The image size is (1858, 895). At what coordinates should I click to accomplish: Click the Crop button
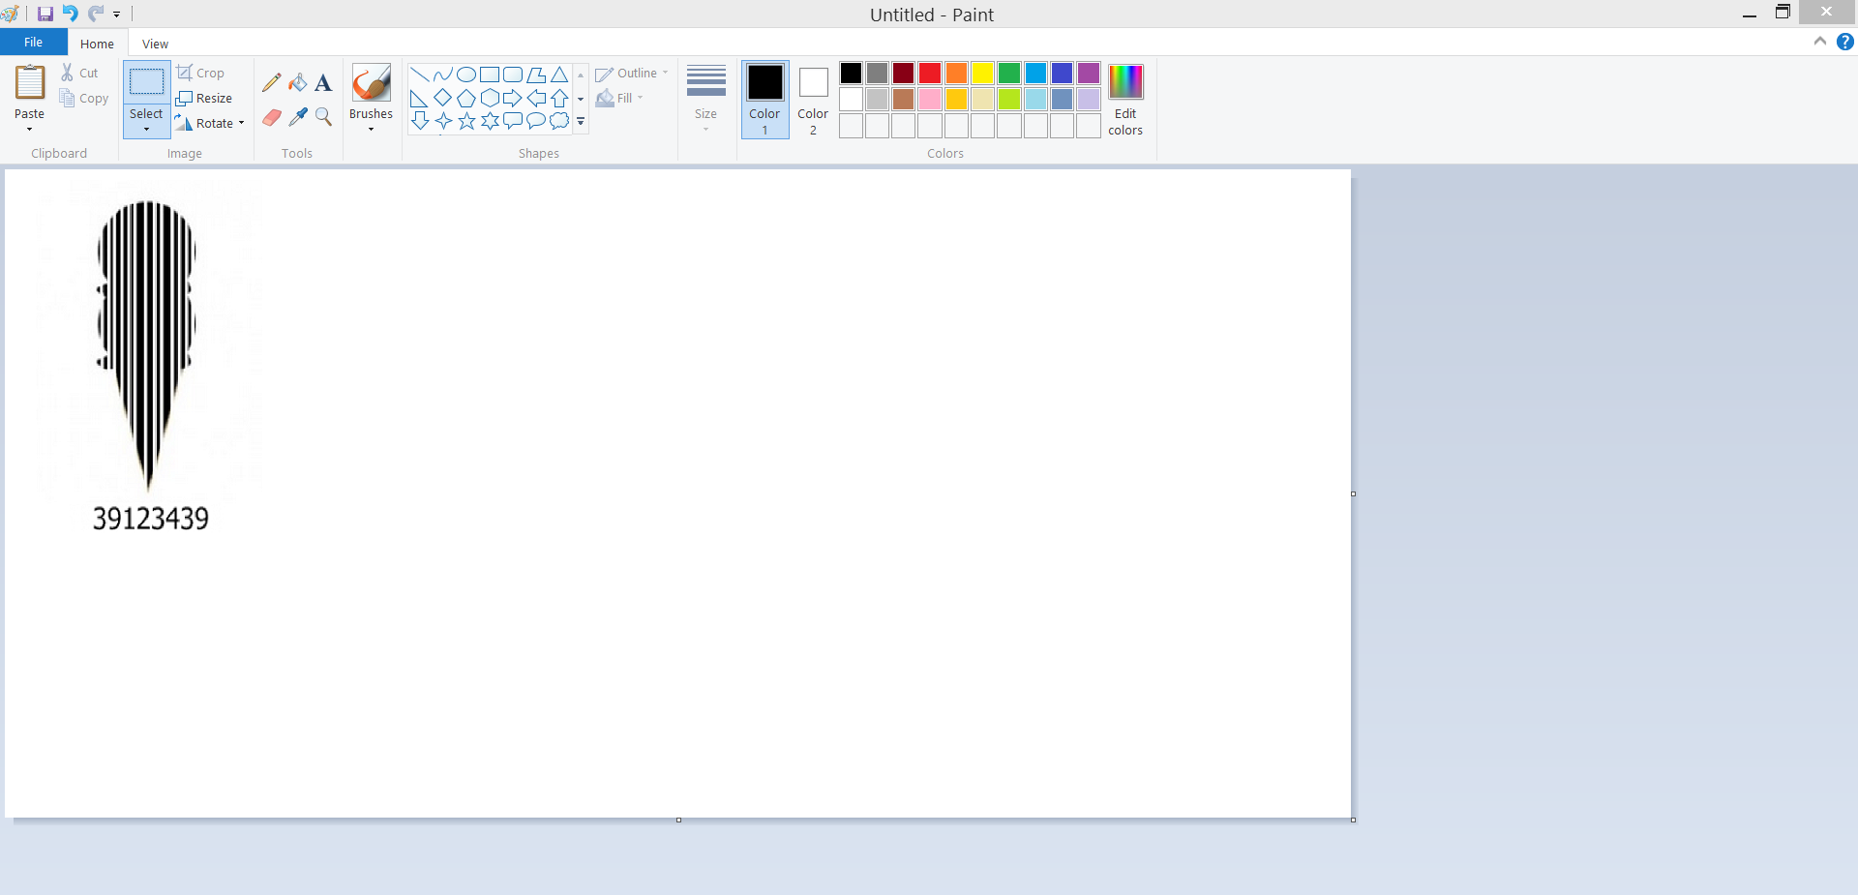200,73
